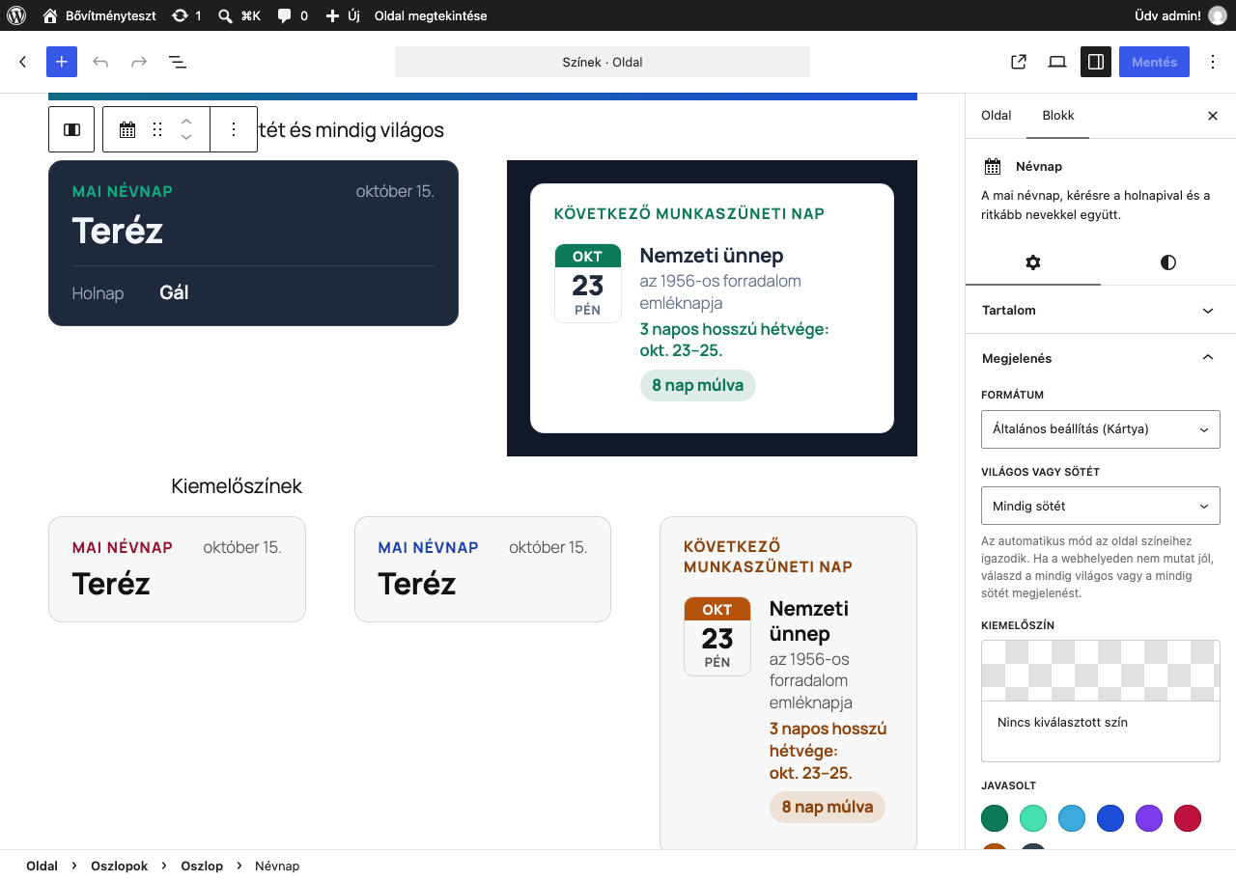This screenshot has height=881, width=1236.
Task: Close the settings sidebar with the X
Action: point(1213,116)
